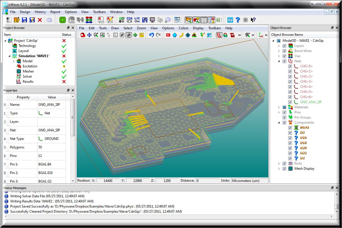Select the red rectangle draw tool
The image size is (342, 228).
click(x=168, y=35)
